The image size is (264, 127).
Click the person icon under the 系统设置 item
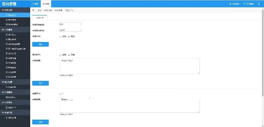click(x=7, y=20)
